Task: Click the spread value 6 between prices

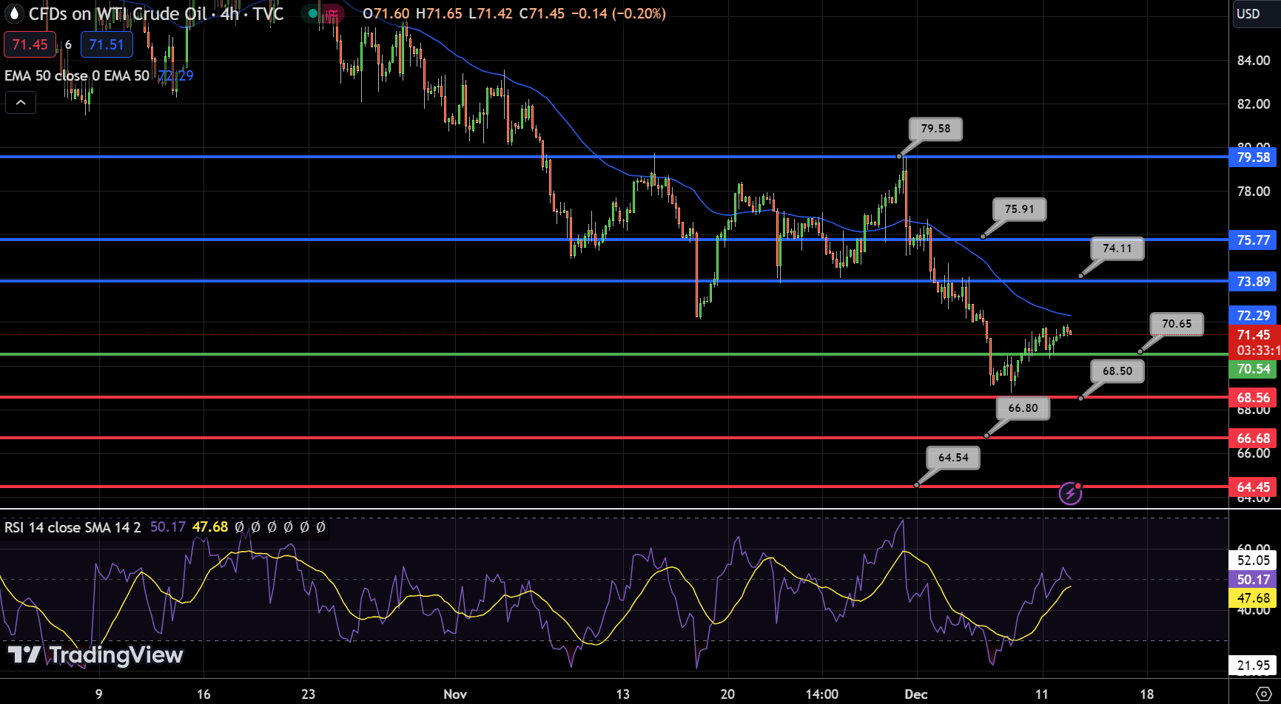Action: tap(68, 44)
